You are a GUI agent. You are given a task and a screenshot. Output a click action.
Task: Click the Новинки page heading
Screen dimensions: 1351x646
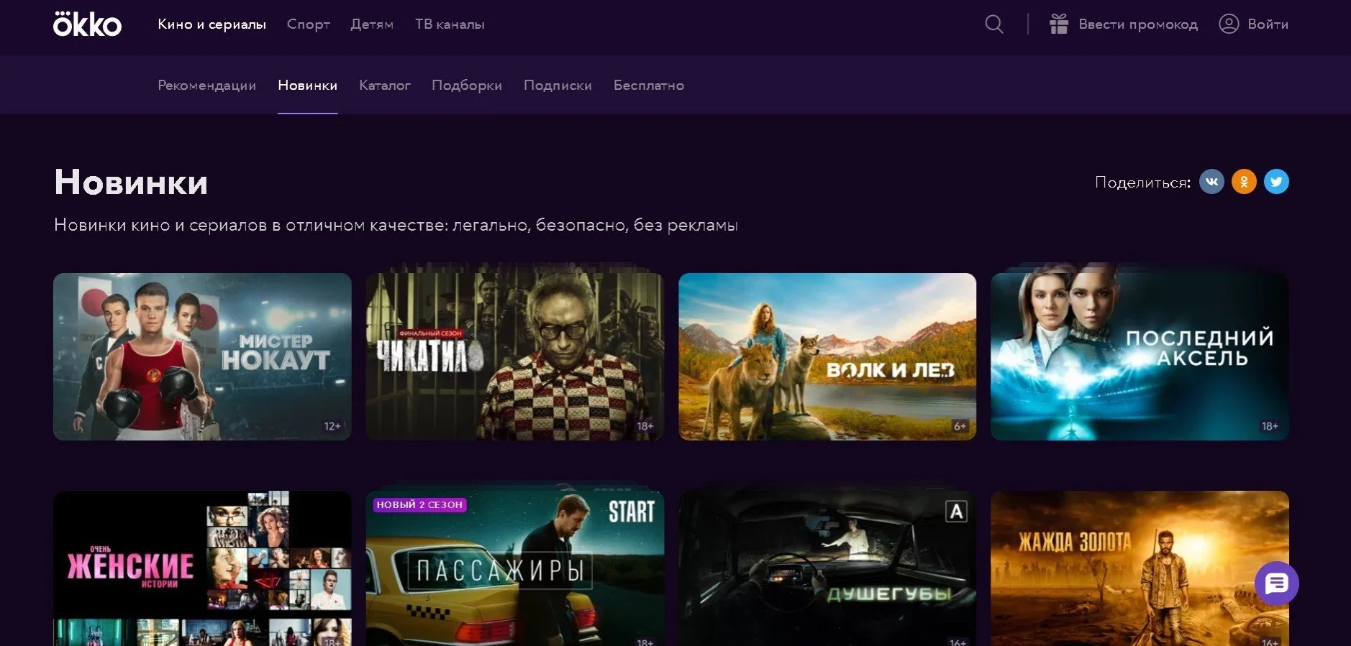[131, 182]
